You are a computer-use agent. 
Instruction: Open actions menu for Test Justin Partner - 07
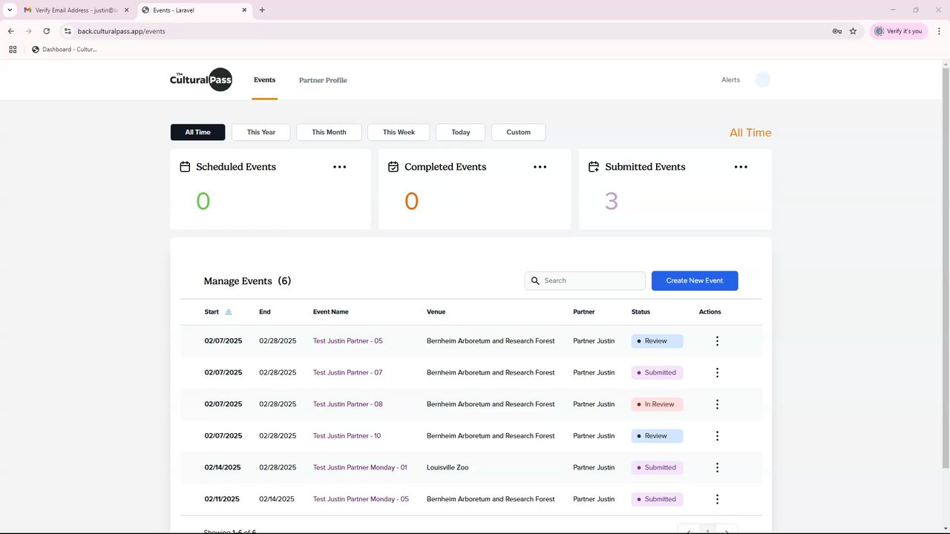tap(717, 372)
